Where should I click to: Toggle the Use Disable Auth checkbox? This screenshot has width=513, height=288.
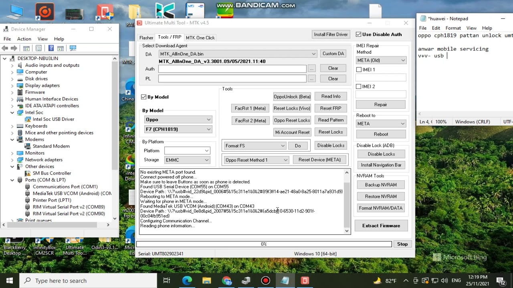(x=358, y=34)
